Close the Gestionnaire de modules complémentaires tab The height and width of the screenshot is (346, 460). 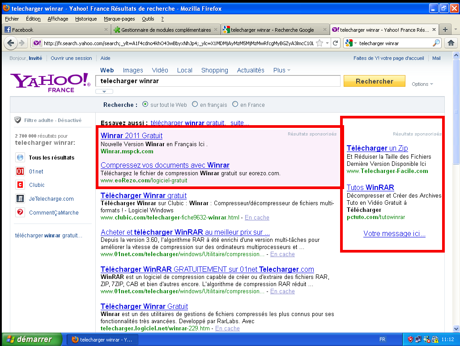(x=216, y=30)
